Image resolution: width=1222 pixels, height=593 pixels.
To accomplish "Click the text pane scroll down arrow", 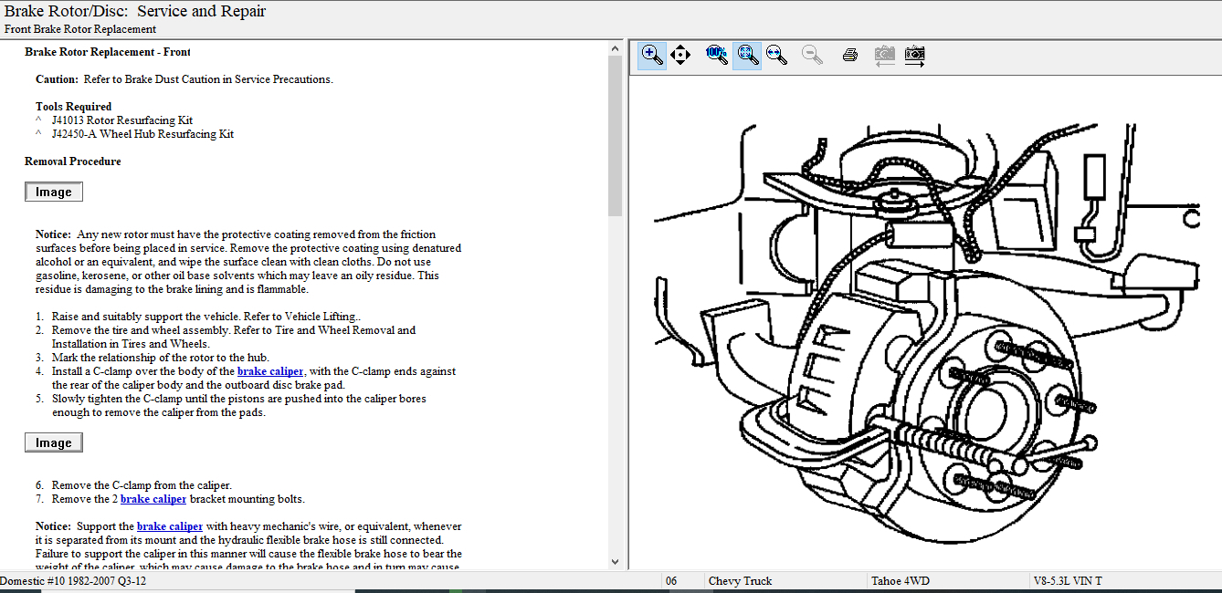I will coord(615,562).
